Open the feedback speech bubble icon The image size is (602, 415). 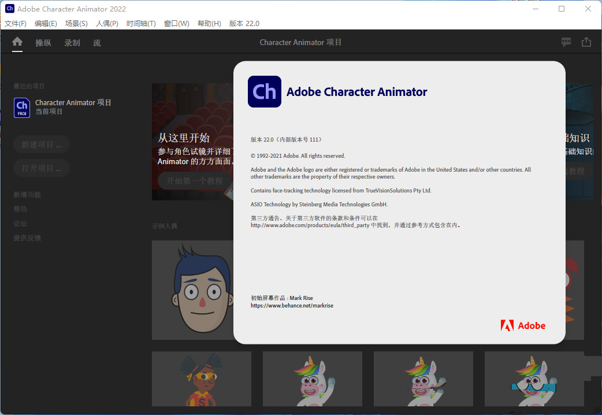tap(566, 42)
